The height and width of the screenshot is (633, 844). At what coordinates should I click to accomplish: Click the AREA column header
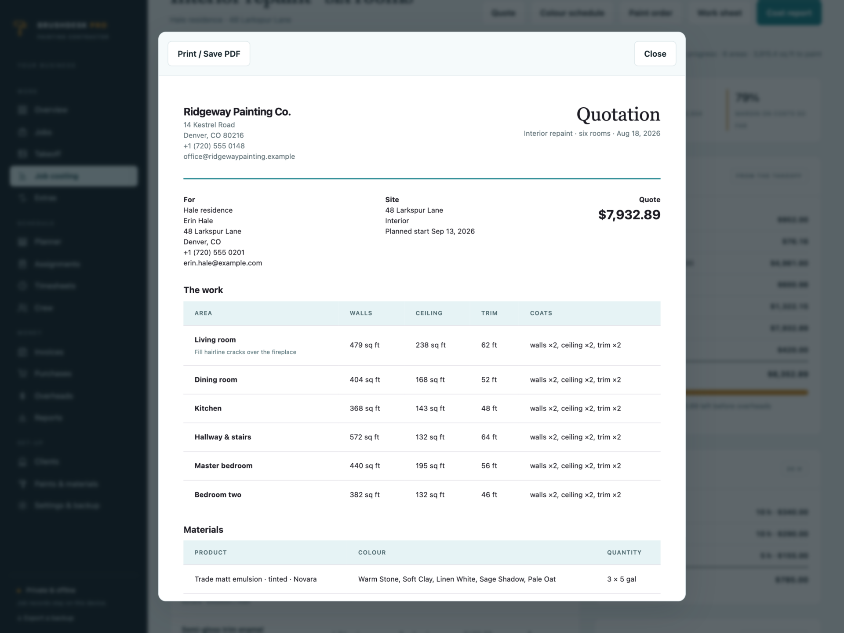[203, 313]
